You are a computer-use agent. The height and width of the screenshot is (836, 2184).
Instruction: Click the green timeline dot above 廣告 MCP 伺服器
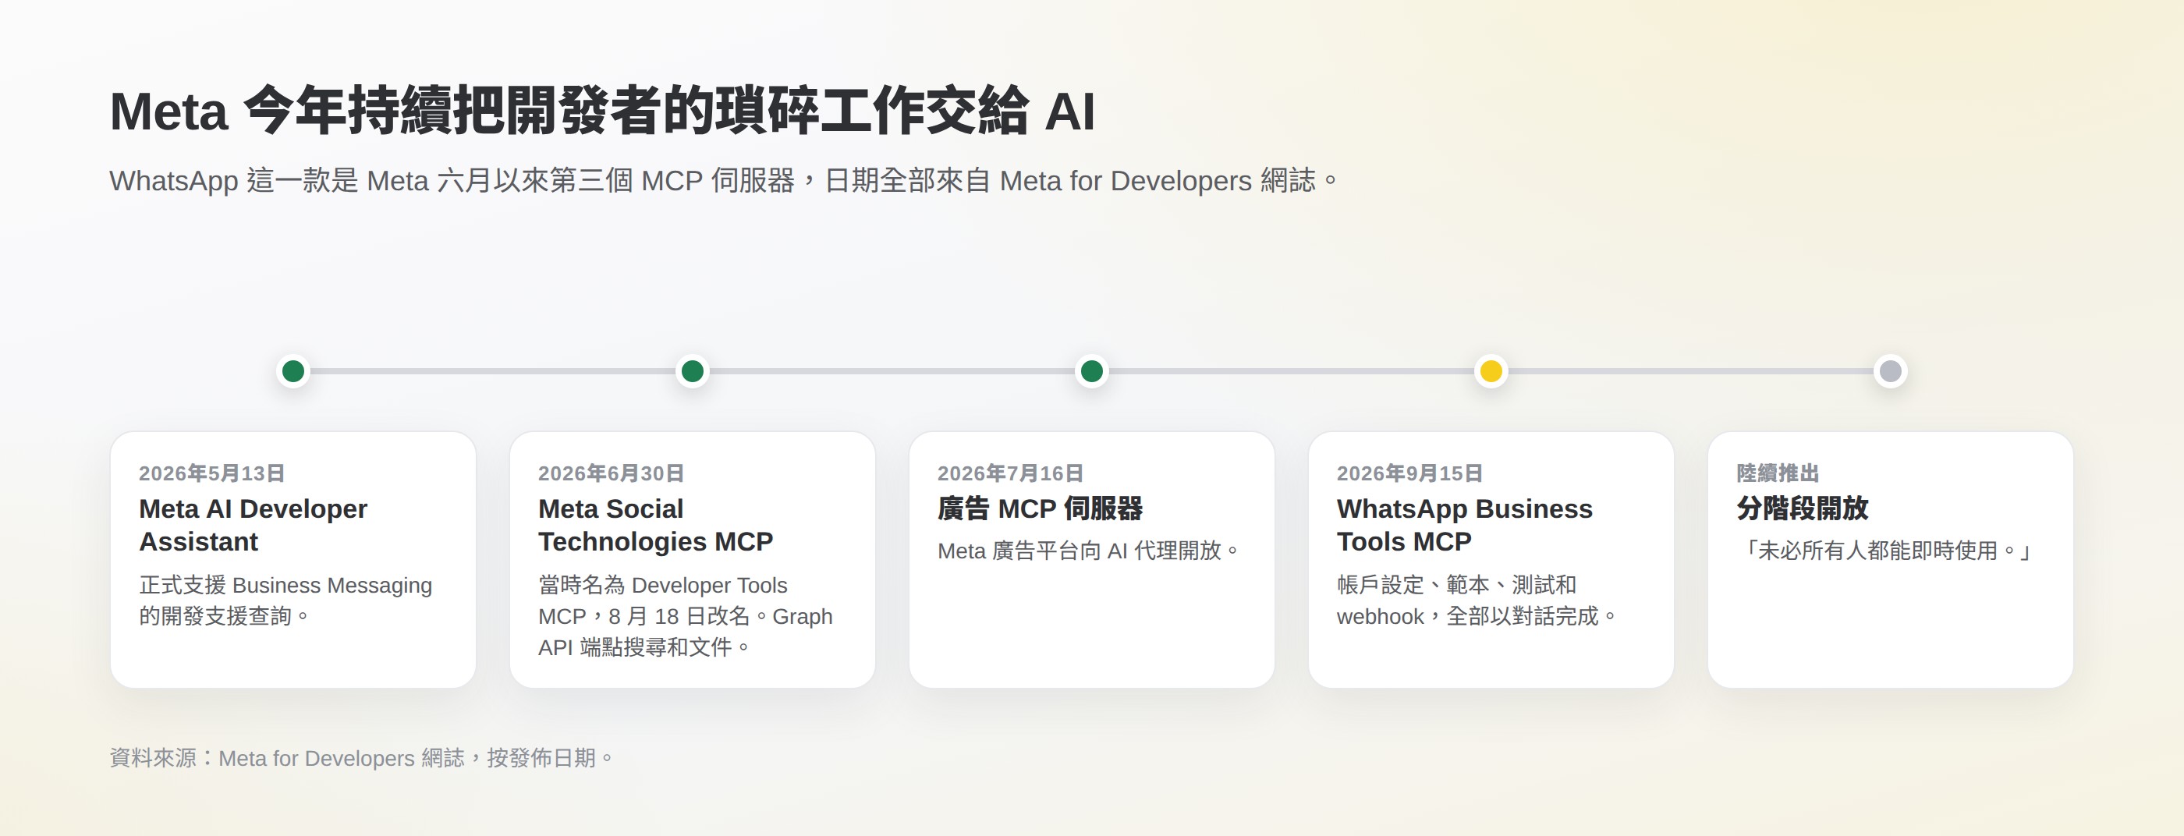click(1092, 370)
